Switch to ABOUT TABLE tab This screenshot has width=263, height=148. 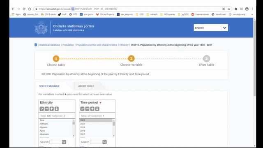click(86, 86)
